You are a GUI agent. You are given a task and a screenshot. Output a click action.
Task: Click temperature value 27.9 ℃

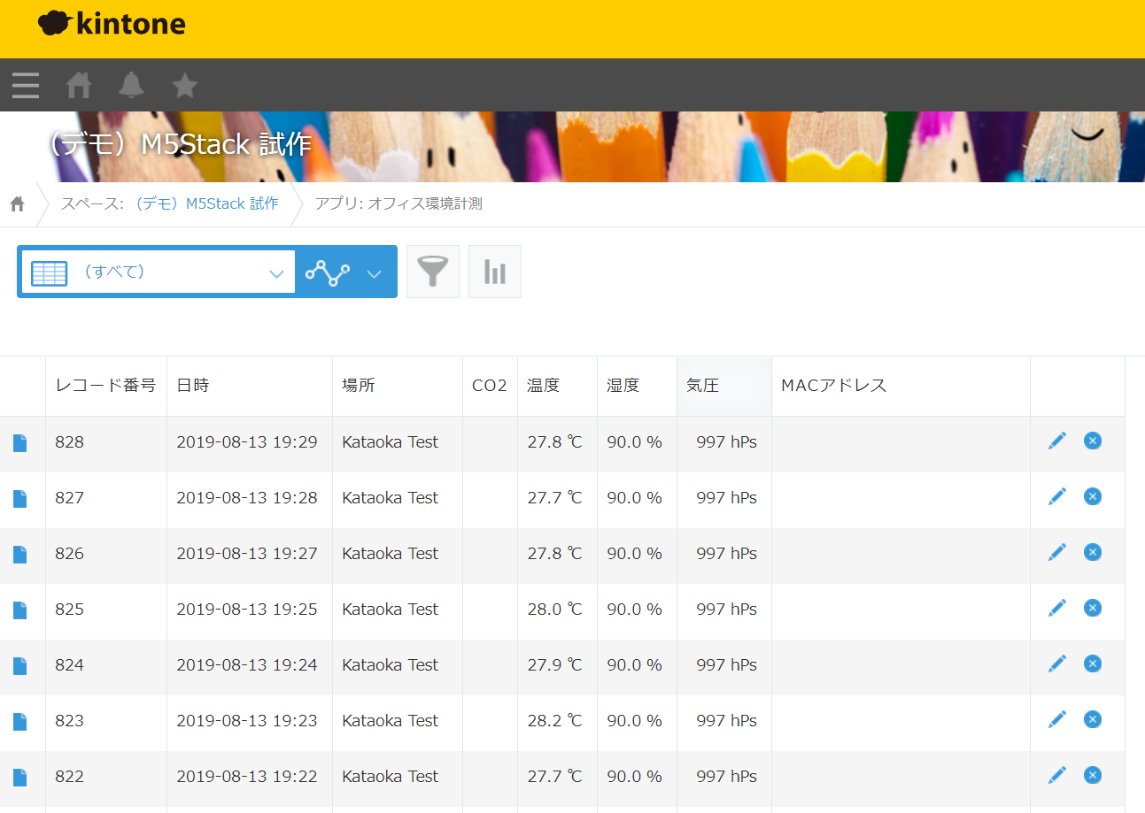[555, 665]
